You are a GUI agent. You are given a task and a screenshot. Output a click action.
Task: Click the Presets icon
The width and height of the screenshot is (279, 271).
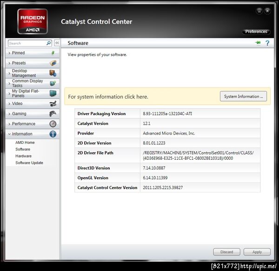pyautogui.click(x=53, y=63)
